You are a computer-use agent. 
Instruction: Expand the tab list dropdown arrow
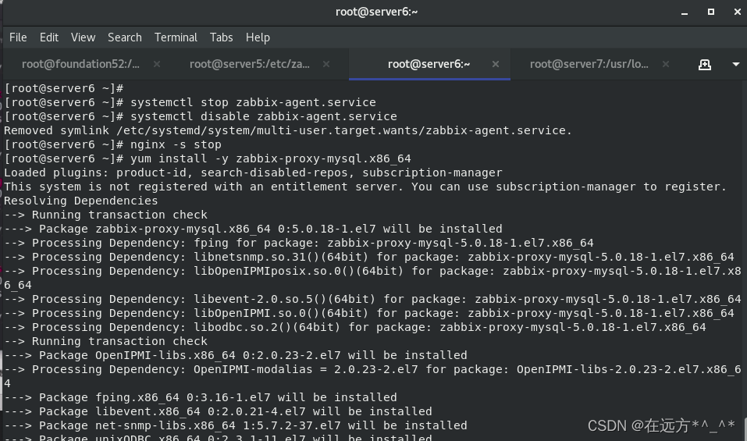[x=735, y=64]
